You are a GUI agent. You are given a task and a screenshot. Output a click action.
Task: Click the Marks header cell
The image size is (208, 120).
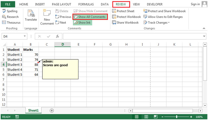[x=31, y=49]
